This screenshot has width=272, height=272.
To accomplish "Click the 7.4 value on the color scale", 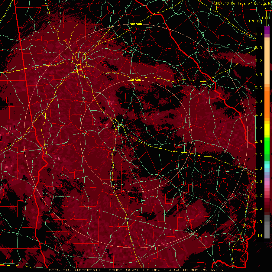I will tap(258, 74).
